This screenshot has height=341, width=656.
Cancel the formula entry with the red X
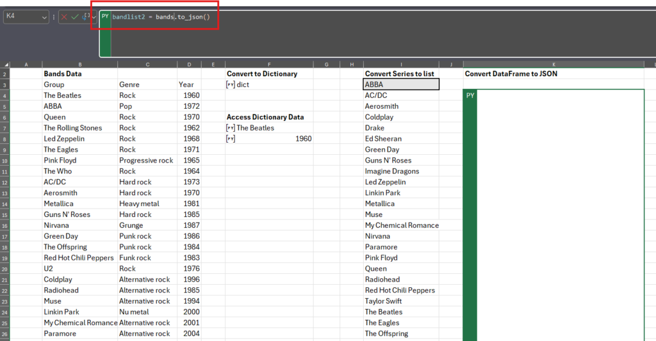point(64,17)
